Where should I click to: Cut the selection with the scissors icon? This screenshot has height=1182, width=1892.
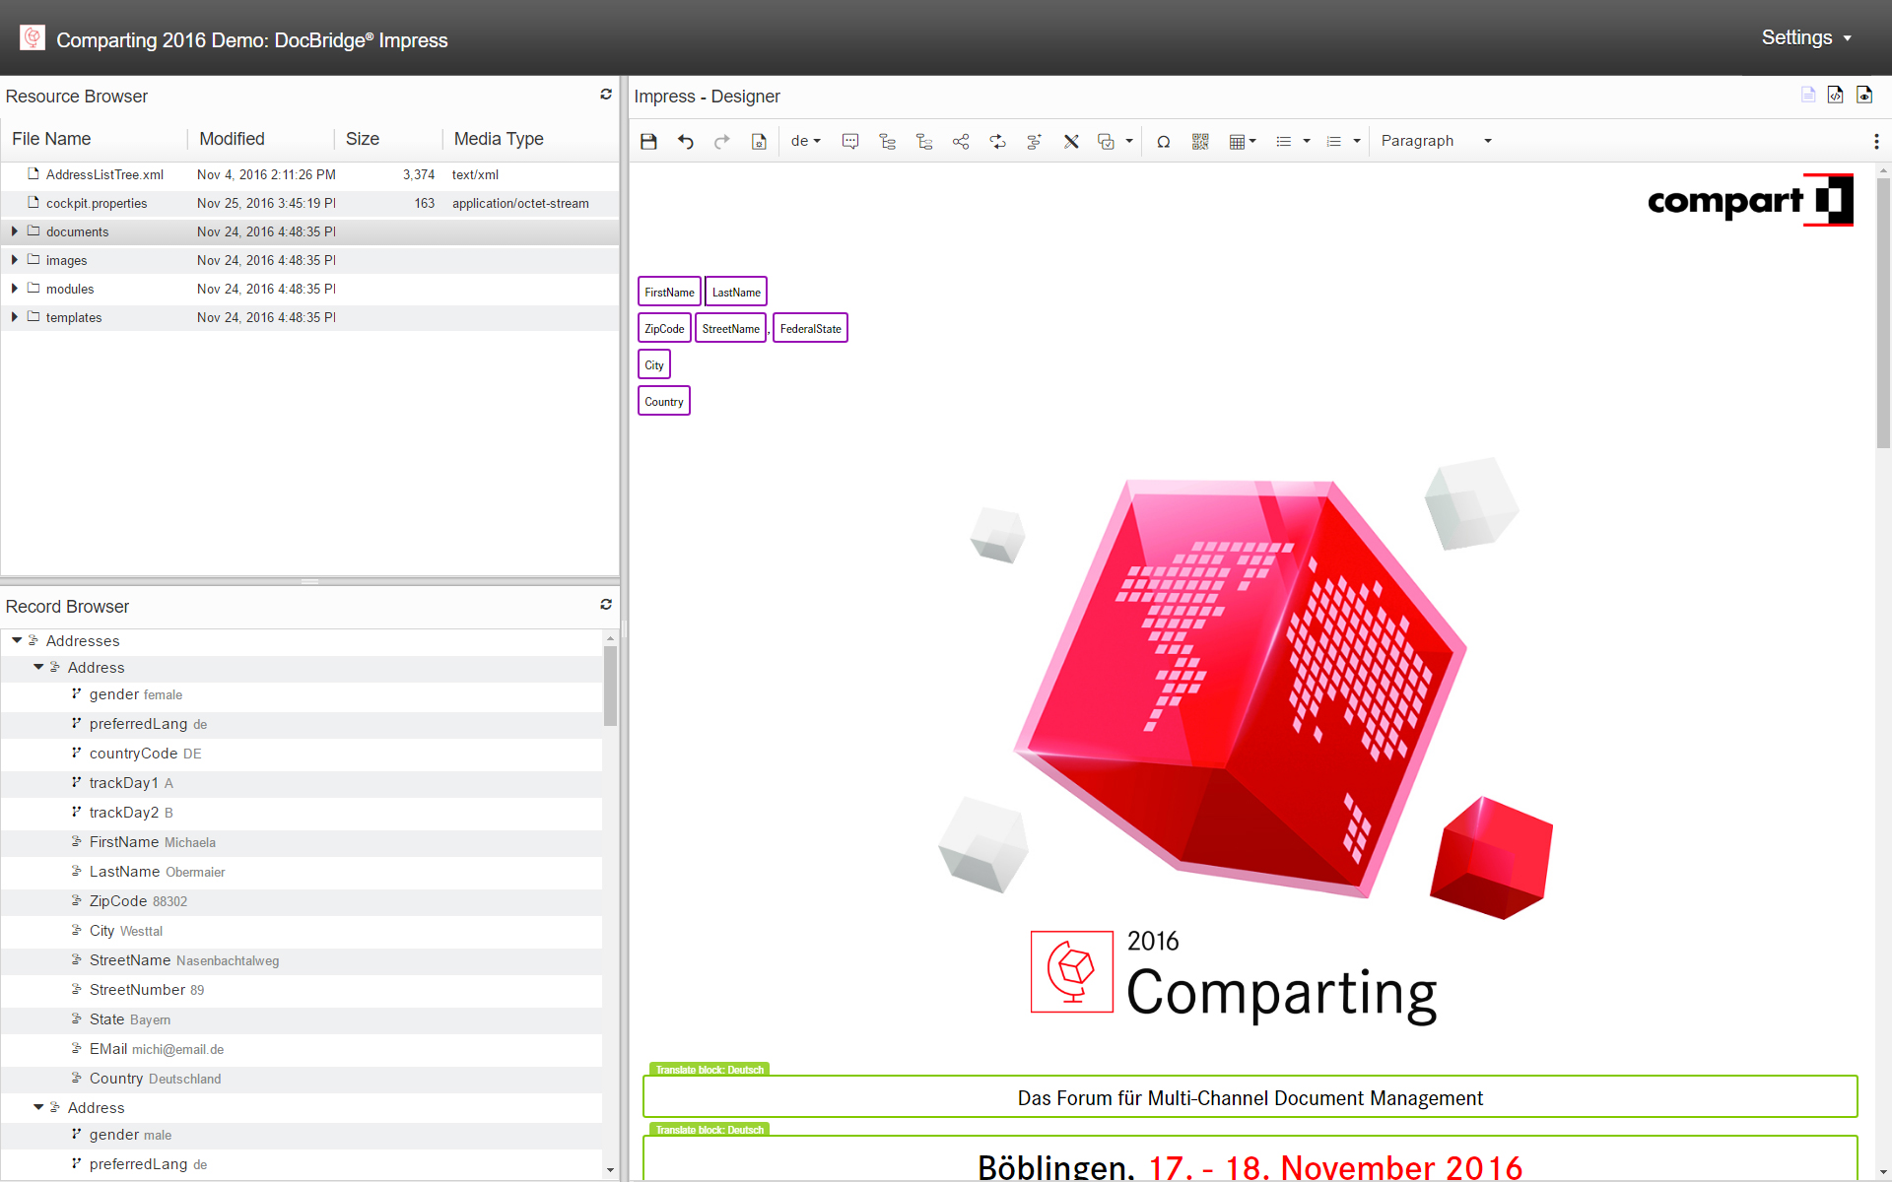(1071, 141)
